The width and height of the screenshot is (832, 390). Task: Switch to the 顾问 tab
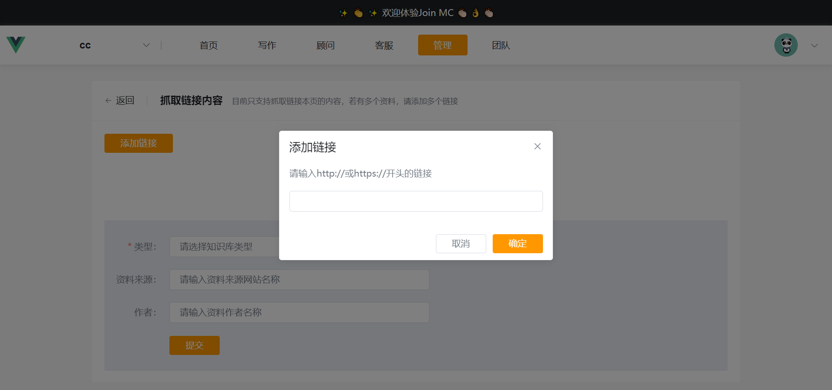(325, 45)
